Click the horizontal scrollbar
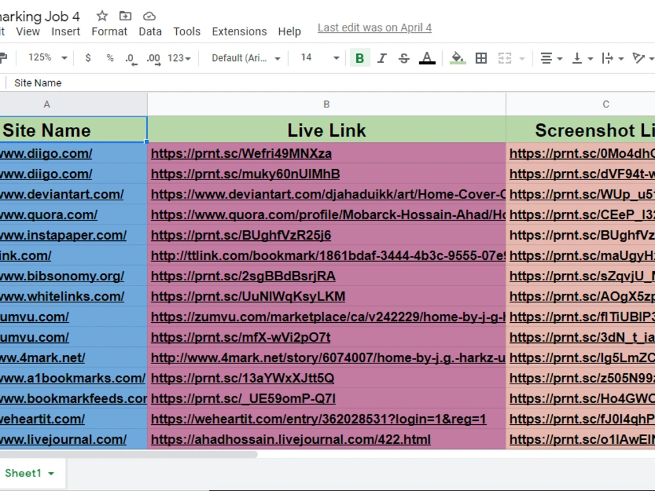 [x=128, y=454]
